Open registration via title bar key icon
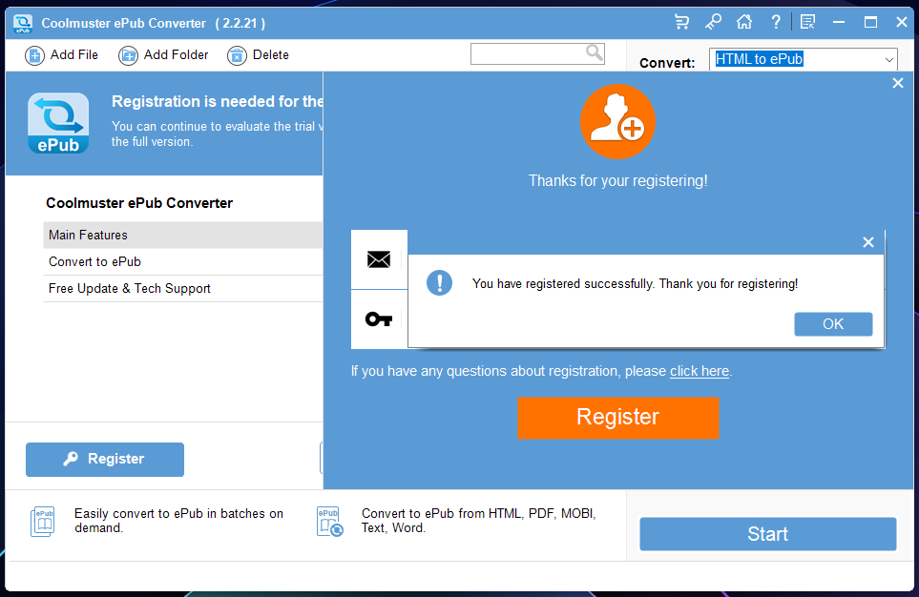This screenshot has height=597, width=919. click(713, 22)
